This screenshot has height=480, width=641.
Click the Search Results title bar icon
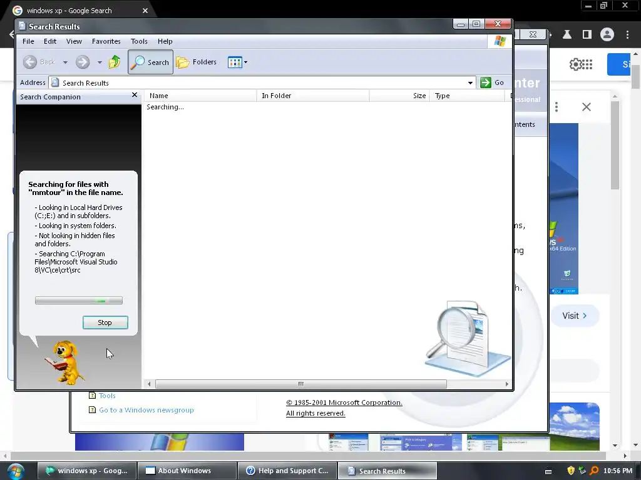coord(23,26)
